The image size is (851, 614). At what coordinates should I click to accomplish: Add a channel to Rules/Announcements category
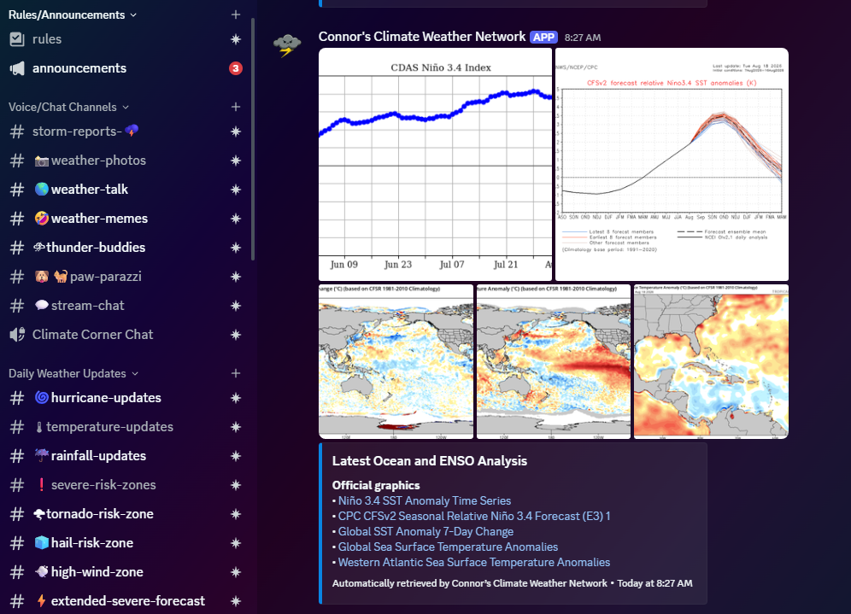coord(236,15)
